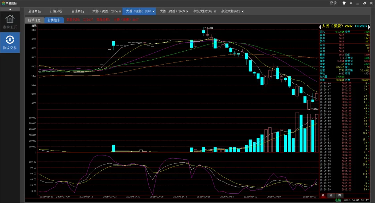The width and height of the screenshot is (375, 203).
Task: Click the 15:29:59 tick row
Action: 345,189
